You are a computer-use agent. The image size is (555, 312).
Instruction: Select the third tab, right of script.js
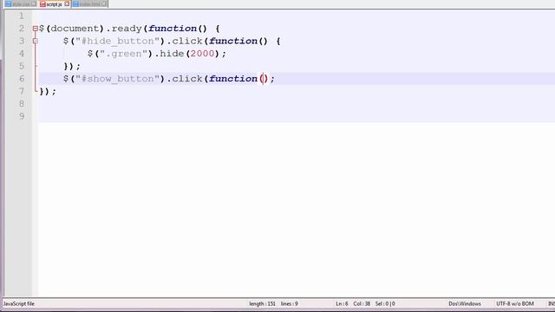90,4
